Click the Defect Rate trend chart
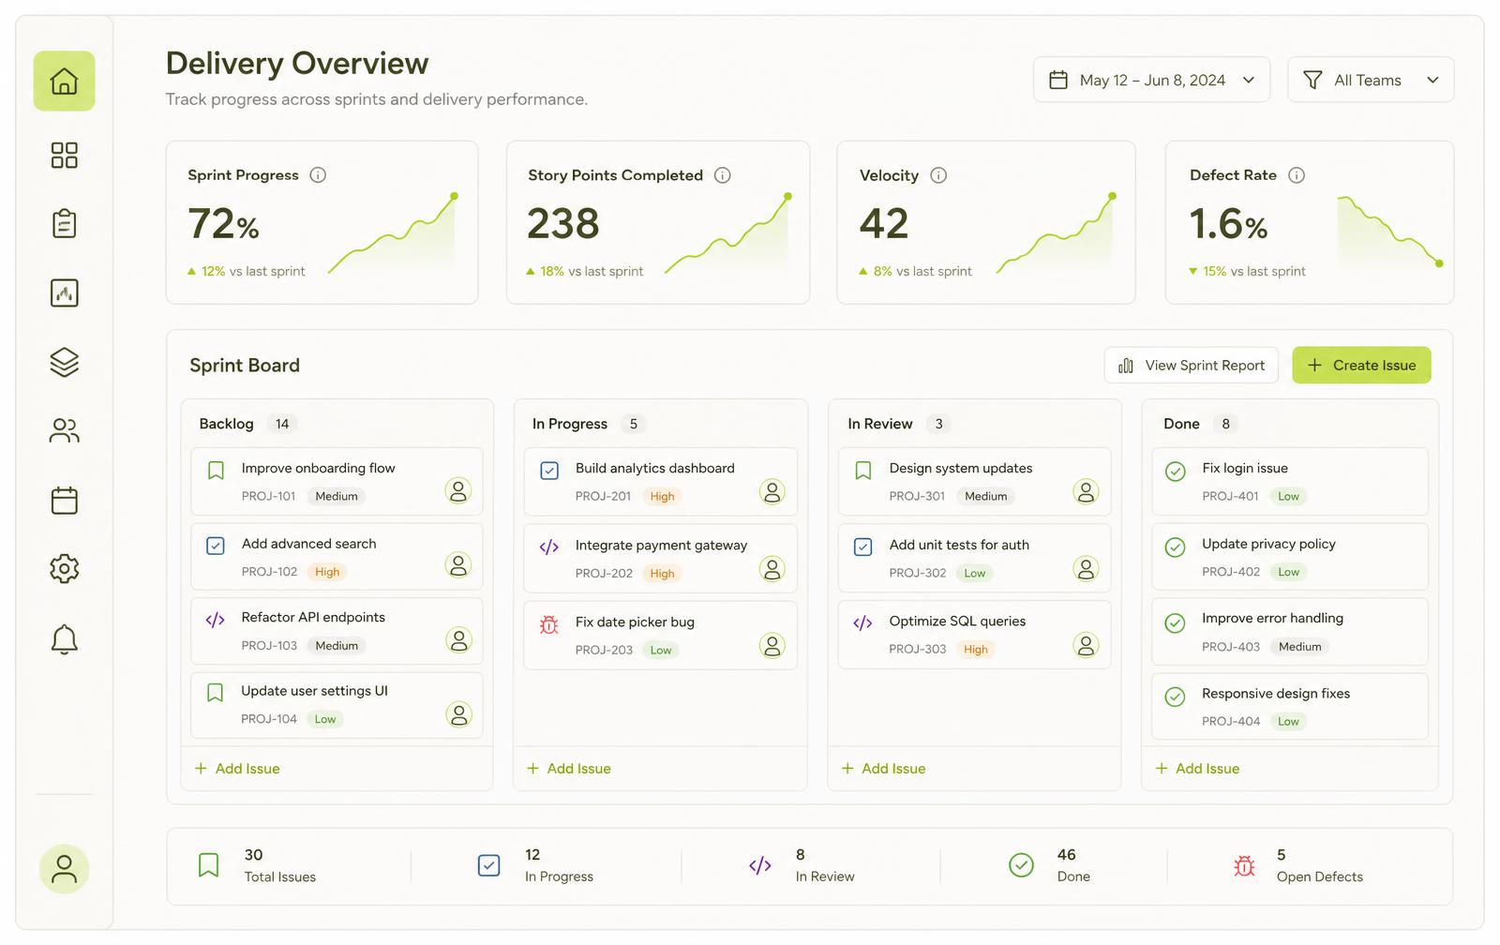1500x945 pixels. coord(1389,232)
